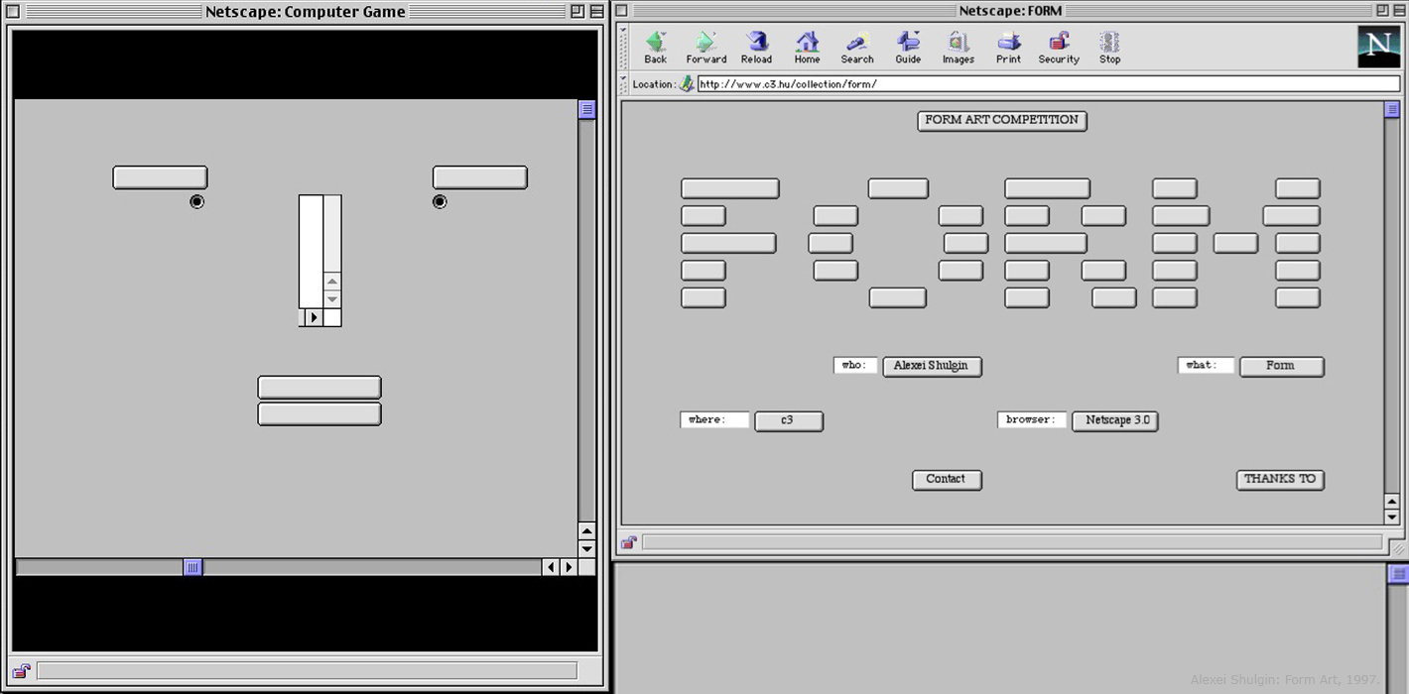
Task: Click the down arrow in the list box
Action: [x=332, y=298]
